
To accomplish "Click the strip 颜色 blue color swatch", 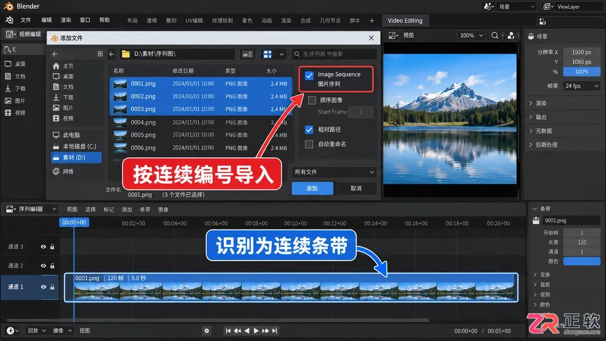I will pyautogui.click(x=582, y=261).
